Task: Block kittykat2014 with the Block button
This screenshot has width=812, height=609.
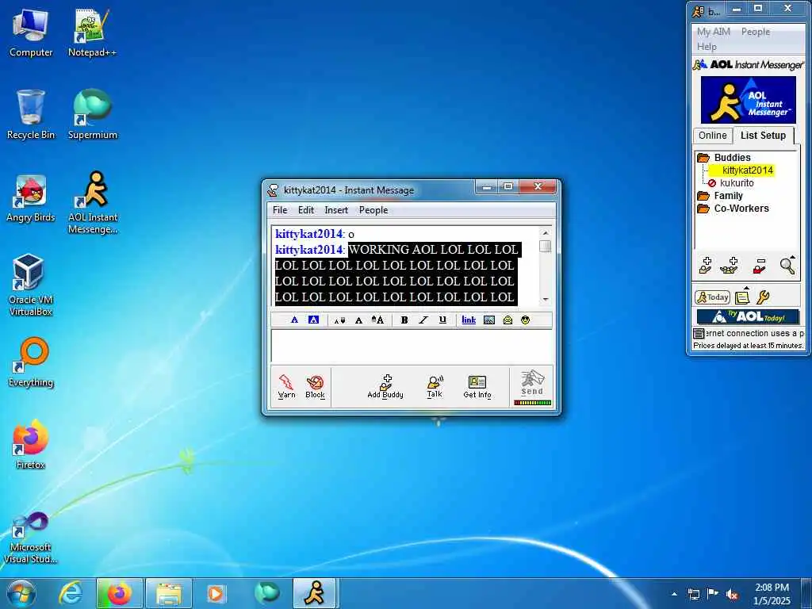Action: point(315,387)
